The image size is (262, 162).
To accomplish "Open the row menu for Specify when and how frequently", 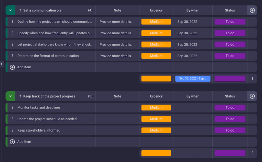I will 12,33.
